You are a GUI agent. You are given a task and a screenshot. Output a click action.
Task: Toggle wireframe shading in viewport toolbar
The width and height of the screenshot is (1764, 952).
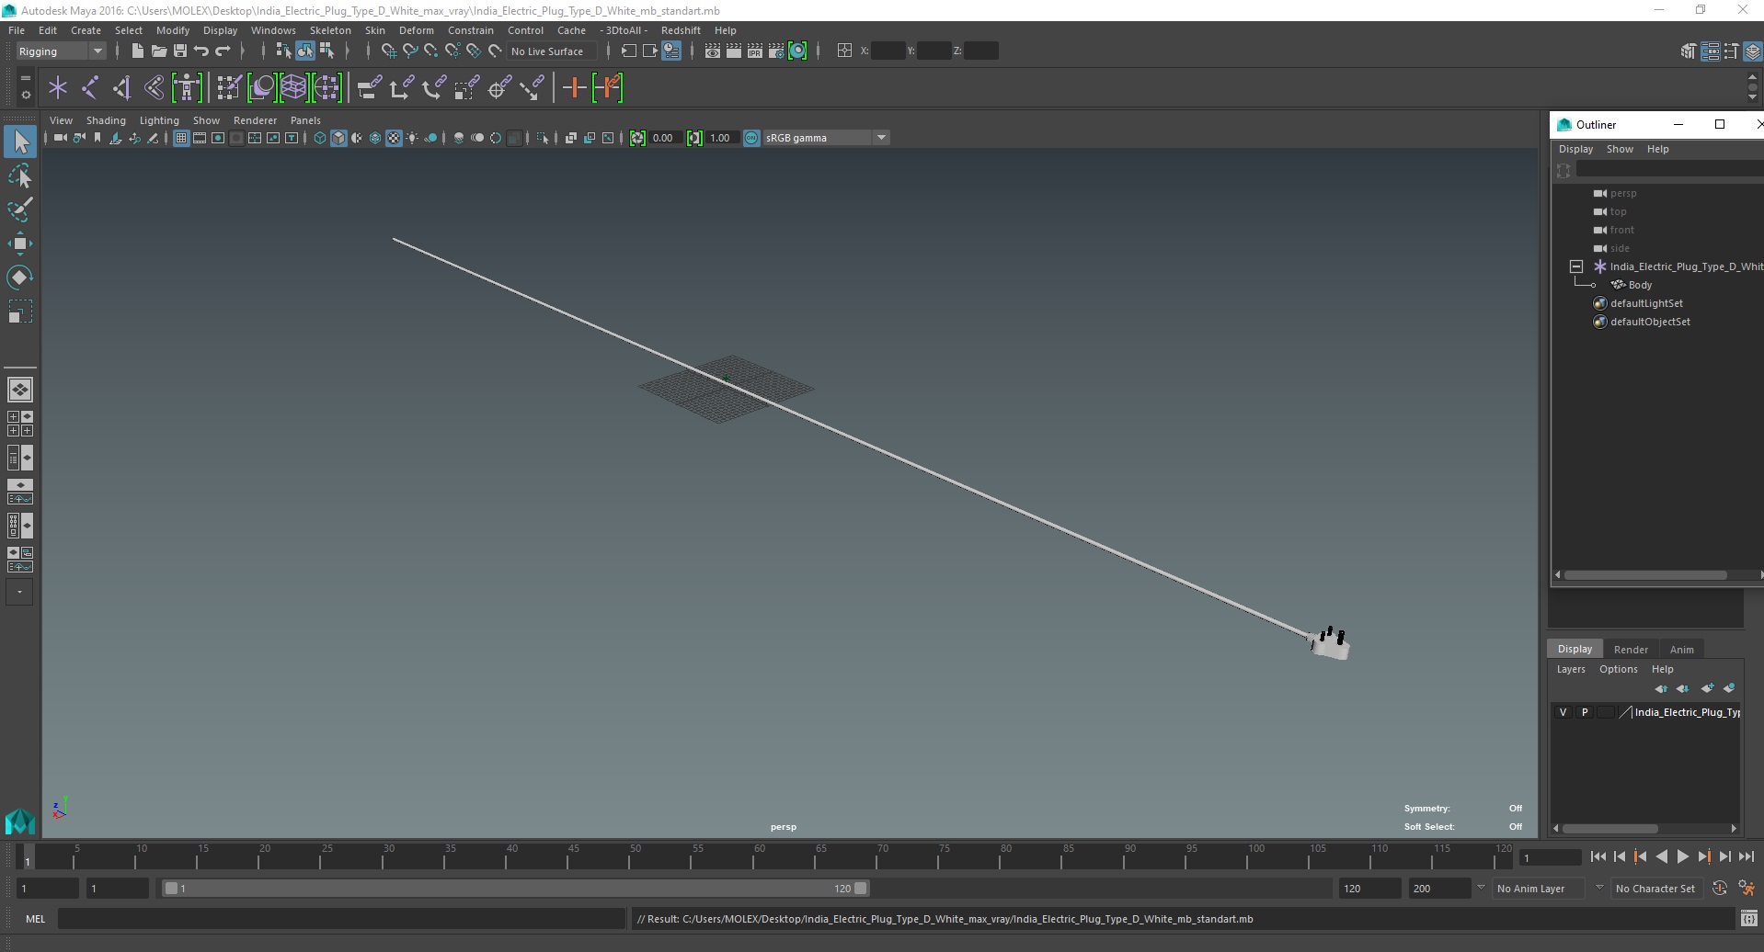tap(320, 138)
